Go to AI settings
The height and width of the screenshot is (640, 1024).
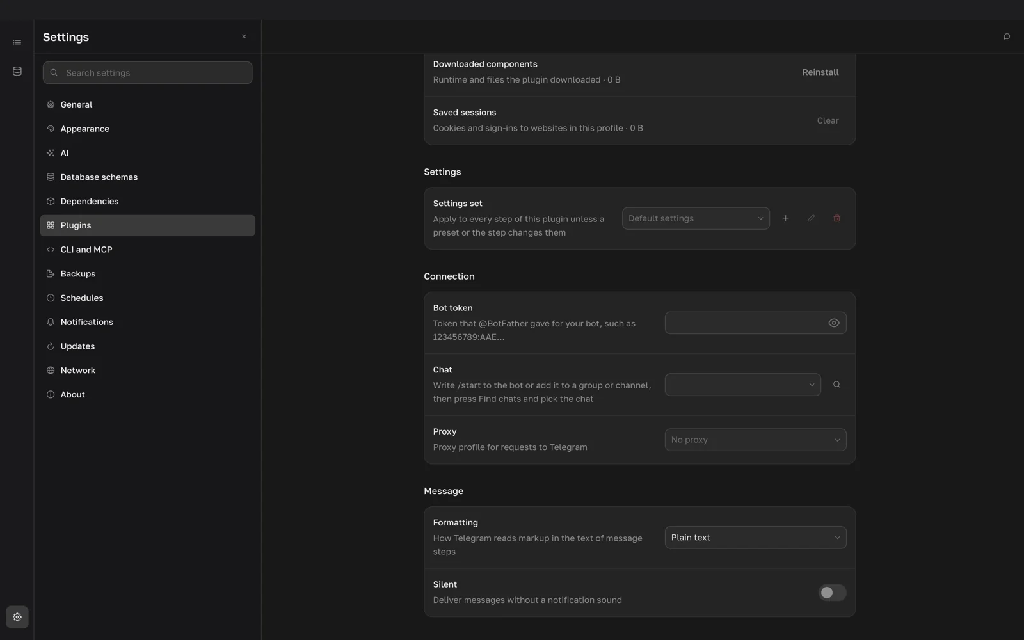pyautogui.click(x=148, y=153)
